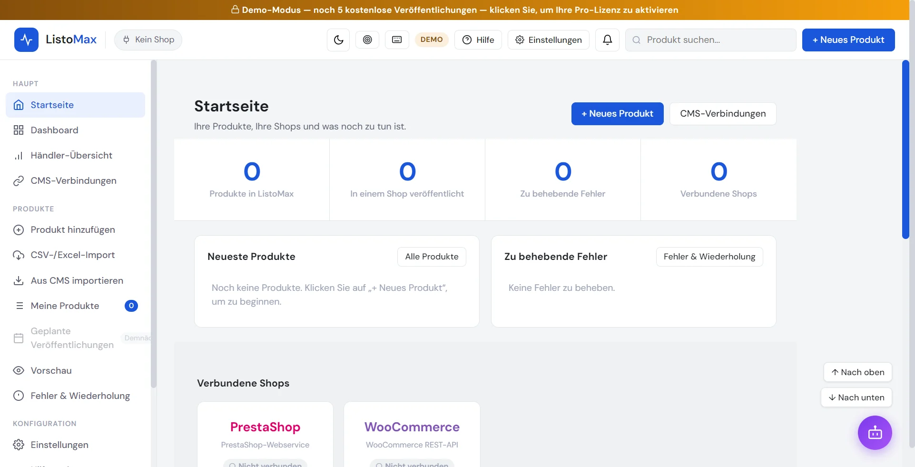Click the Kein Shop selector

click(x=148, y=40)
